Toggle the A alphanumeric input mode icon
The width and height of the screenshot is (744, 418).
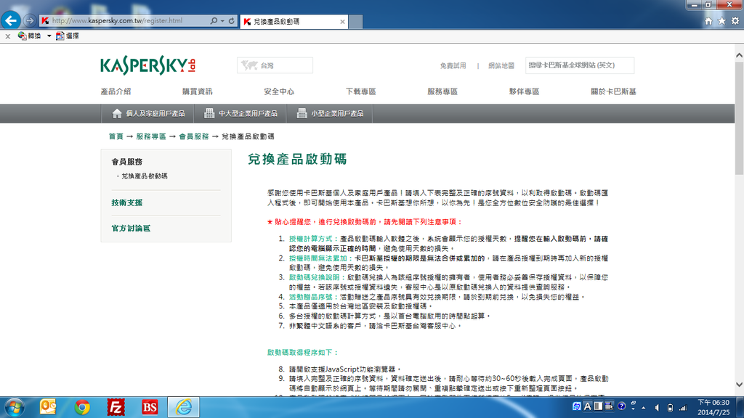pyautogui.click(x=587, y=406)
